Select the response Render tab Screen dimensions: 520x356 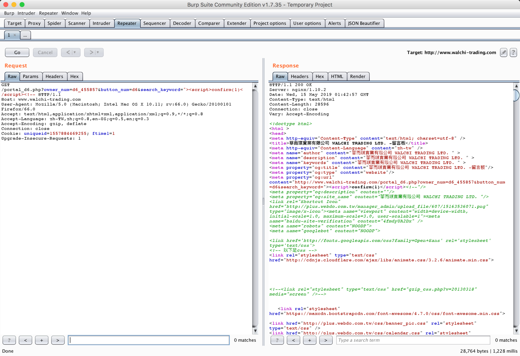(357, 76)
